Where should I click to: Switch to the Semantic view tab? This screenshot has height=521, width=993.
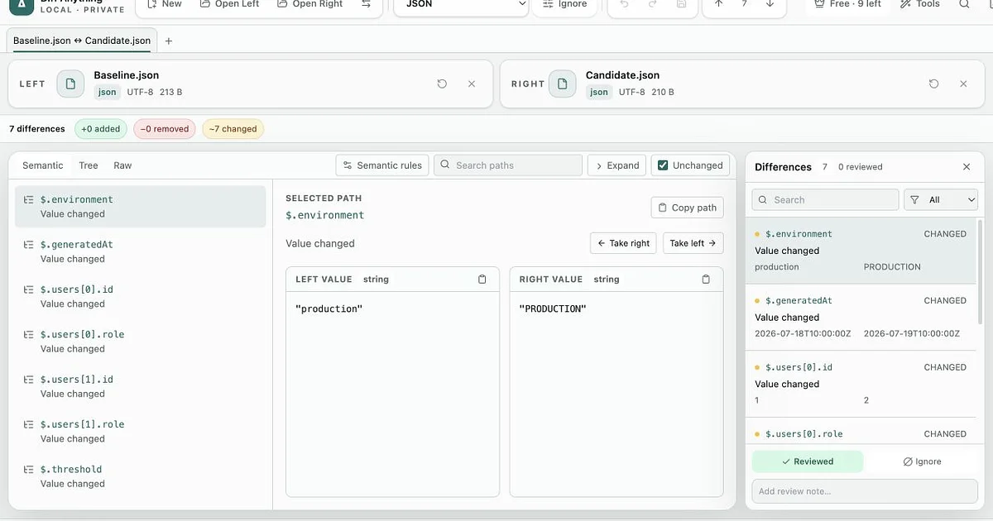click(43, 165)
